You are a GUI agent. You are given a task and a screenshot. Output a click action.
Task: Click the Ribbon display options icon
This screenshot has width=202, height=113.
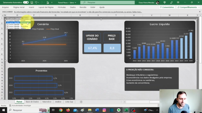pos(178,3)
